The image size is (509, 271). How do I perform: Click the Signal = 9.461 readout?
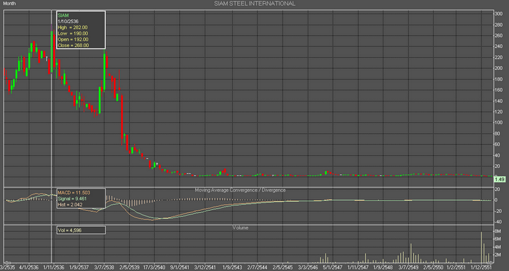tap(73, 199)
